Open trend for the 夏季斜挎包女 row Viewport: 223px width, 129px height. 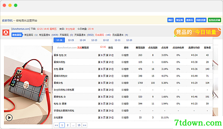point(125,76)
